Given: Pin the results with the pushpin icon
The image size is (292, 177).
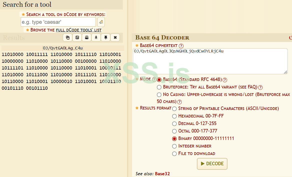Looking at the screenshot, I should 106,37.
